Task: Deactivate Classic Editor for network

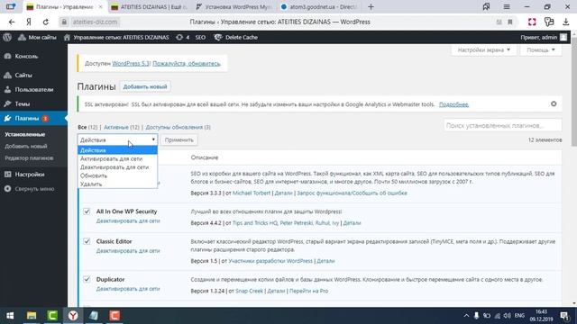Action: 128,251
